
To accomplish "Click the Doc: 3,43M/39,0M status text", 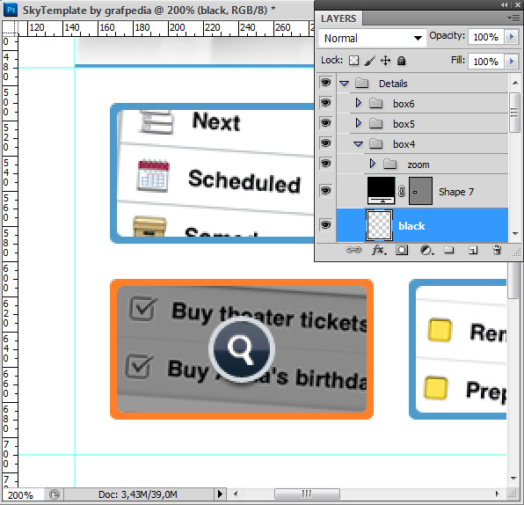I will tap(138, 494).
